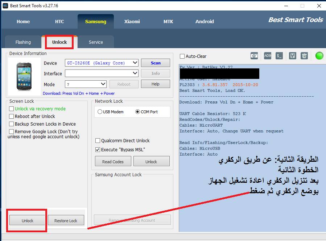The width and height of the screenshot is (326, 241).
Task: Click version text "3.6.81.357" in log
Action: pos(215,85)
